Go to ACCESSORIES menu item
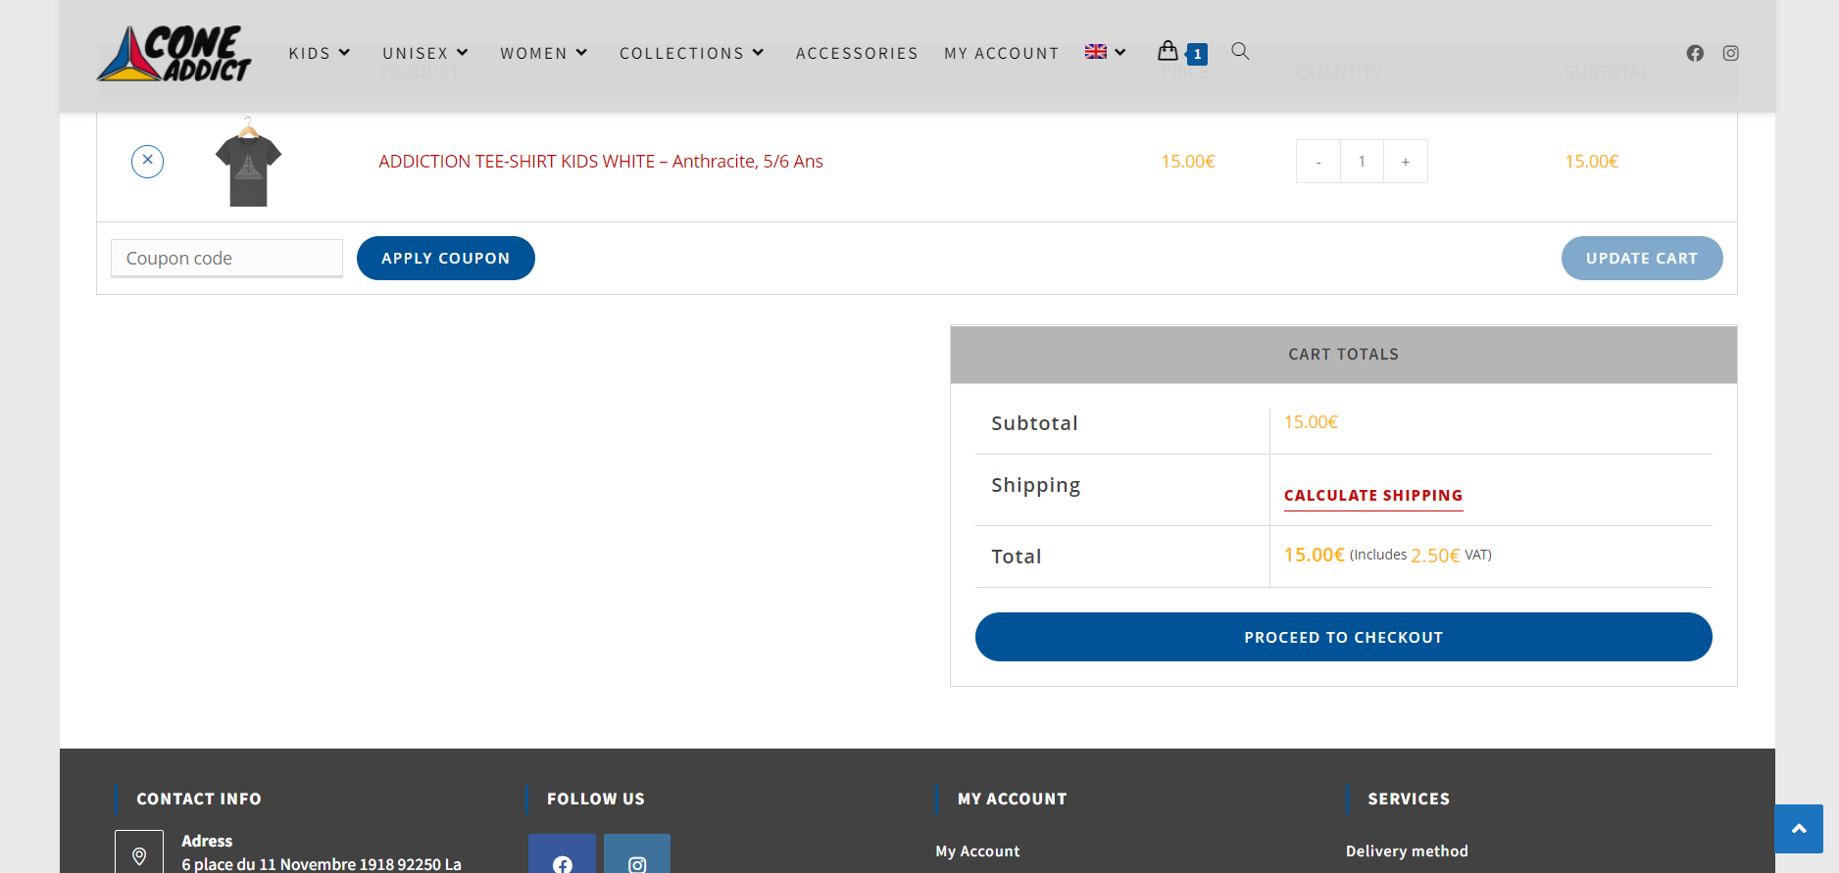The width and height of the screenshot is (1839, 873). click(x=857, y=53)
